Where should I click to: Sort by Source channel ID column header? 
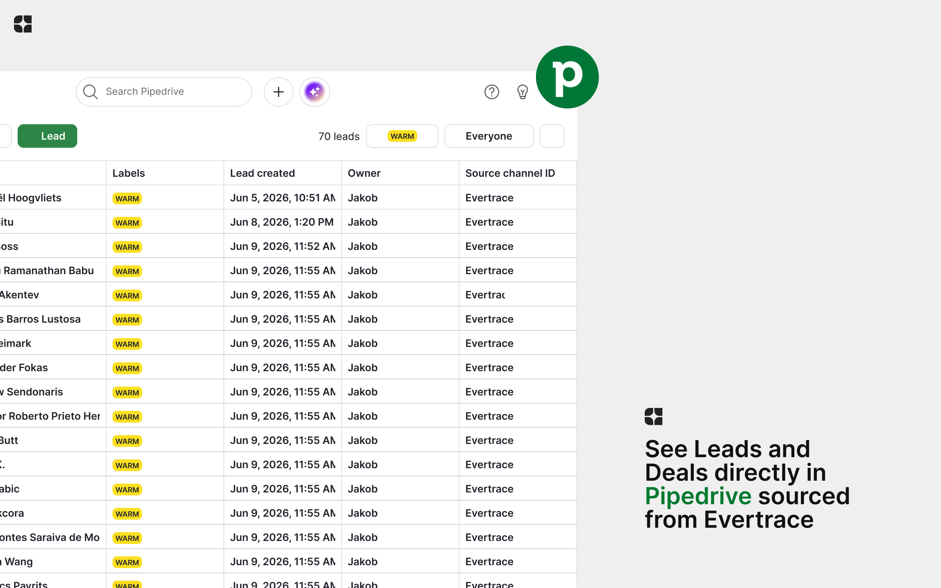pos(510,173)
